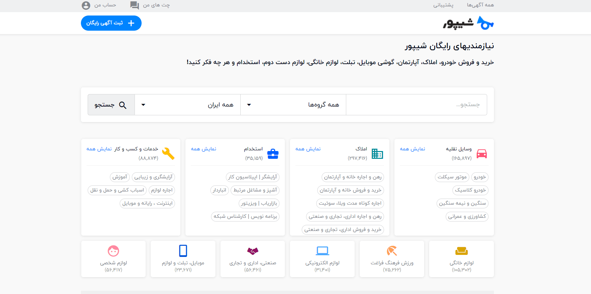Open 'همه آگهی‌ها' in the top menu

pos(480,5)
